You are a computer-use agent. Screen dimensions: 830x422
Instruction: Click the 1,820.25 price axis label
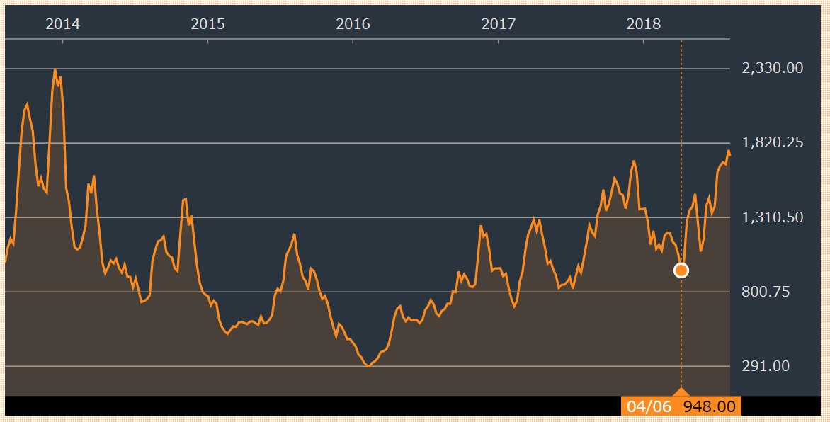tap(772, 142)
